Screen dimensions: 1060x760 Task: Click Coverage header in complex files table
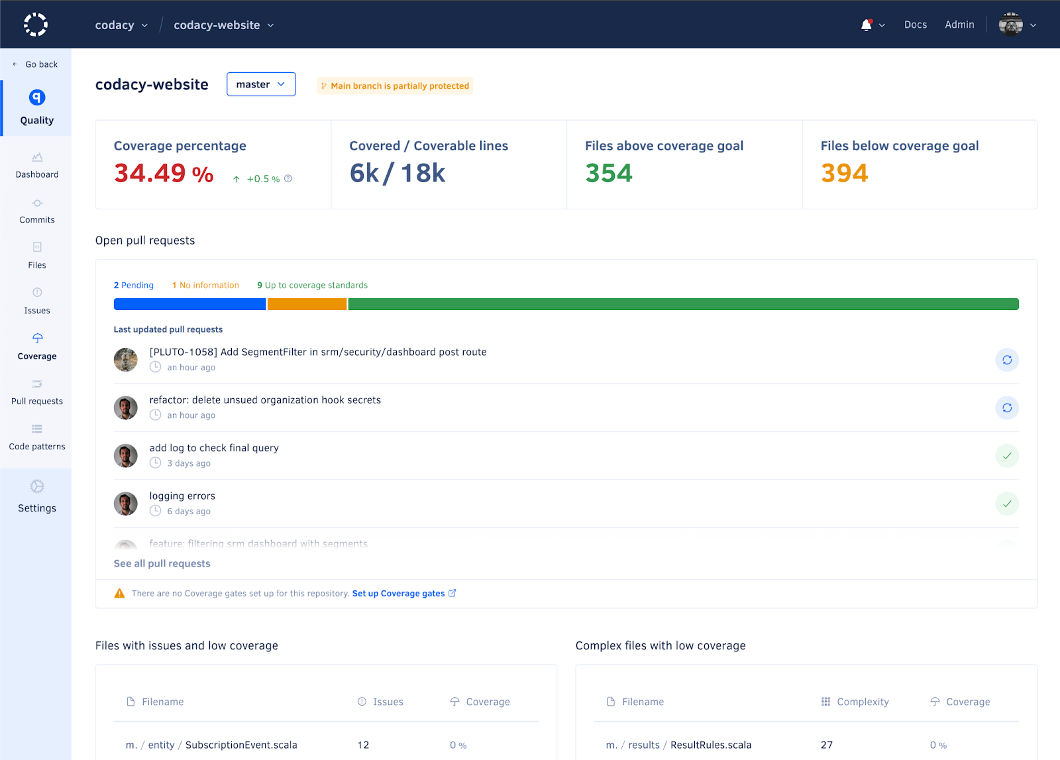[x=960, y=702]
